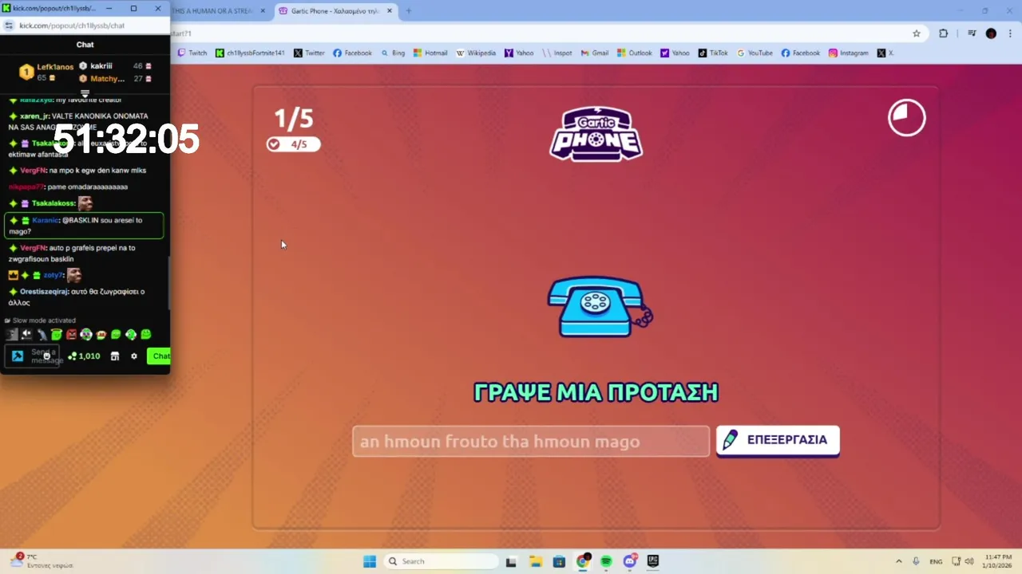Click the 4/5 players-ready badge
Image resolution: width=1022 pixels, height=574 pixels.
(293, 144)
